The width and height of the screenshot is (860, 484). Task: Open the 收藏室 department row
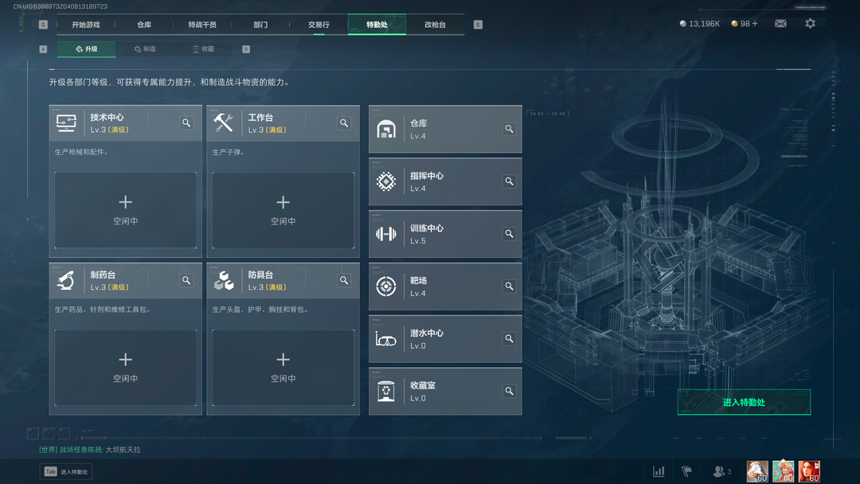tap(445, 392)
